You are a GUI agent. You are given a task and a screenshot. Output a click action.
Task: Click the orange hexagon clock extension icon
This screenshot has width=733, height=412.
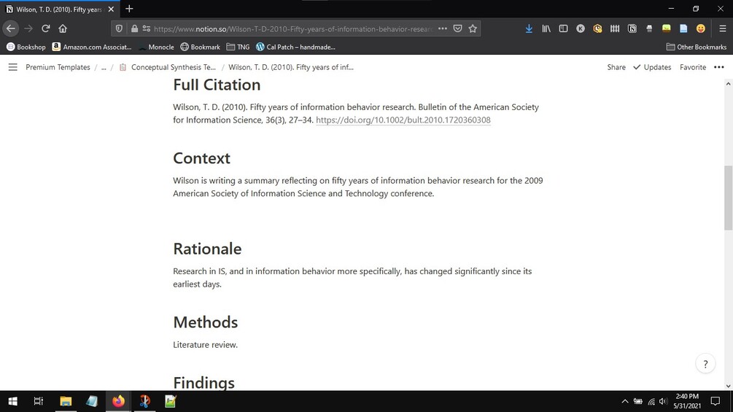(597, 28)
